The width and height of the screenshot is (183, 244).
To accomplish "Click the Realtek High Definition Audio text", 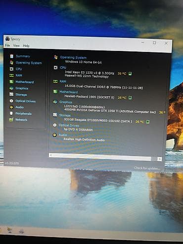I will 84,140.
